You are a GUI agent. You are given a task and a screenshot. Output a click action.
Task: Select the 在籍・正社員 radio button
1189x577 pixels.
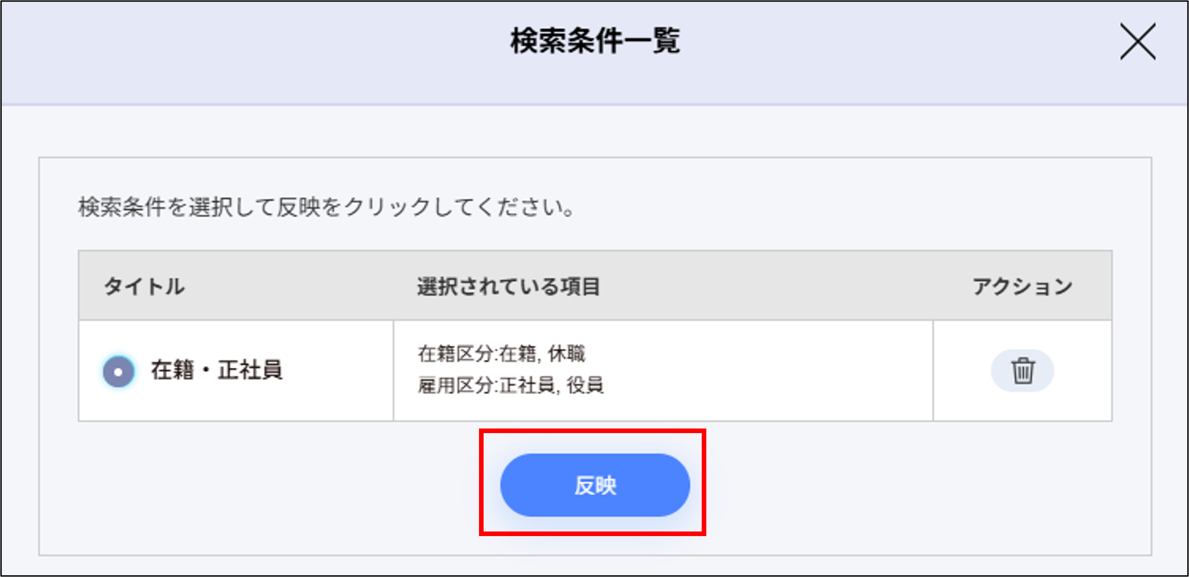[119, 371]
